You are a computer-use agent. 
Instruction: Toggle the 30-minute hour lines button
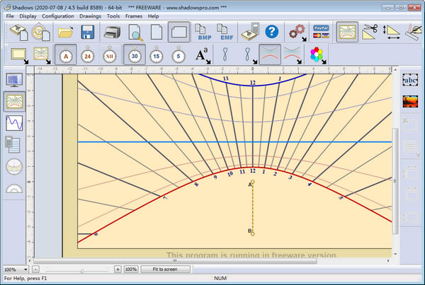coord(132,54)
